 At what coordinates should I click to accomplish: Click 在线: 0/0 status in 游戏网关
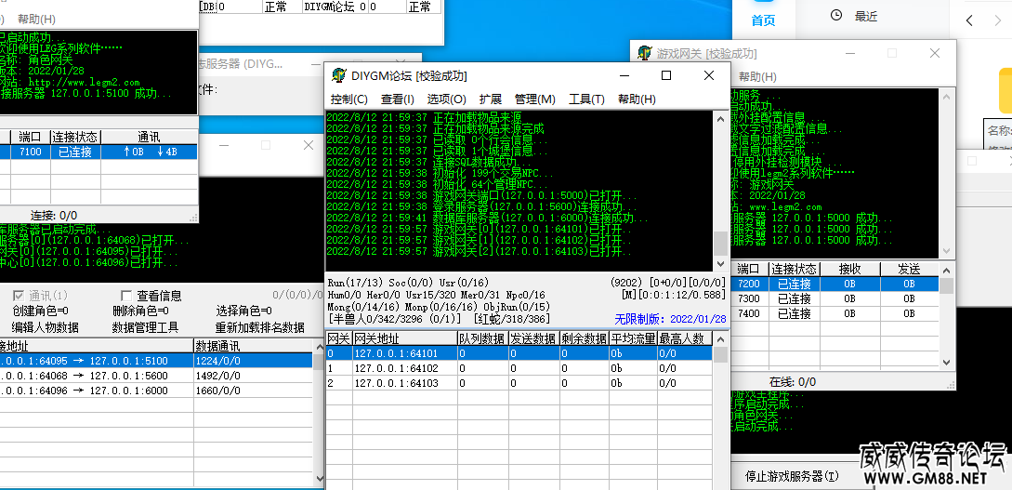tap(792, 382)
